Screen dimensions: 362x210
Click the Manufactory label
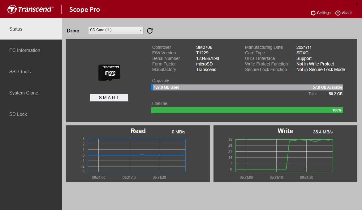click(164, 69)
